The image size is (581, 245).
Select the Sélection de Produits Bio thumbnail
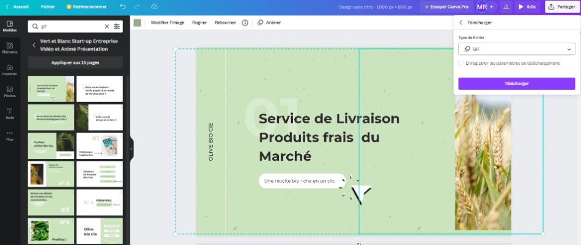click(x=100, y=174)
